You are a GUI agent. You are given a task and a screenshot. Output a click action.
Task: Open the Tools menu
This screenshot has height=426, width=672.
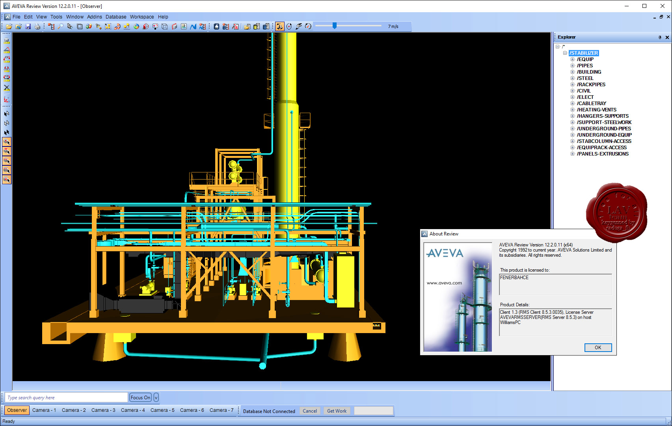pos(56,17)
